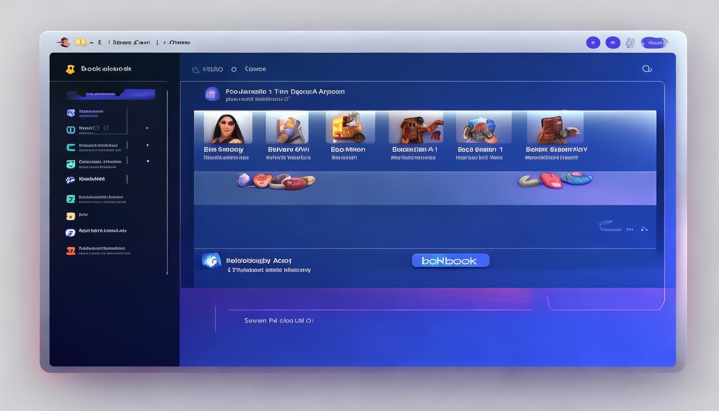Open the 'Couice' tab in the top bar

(x=255, y=69)
